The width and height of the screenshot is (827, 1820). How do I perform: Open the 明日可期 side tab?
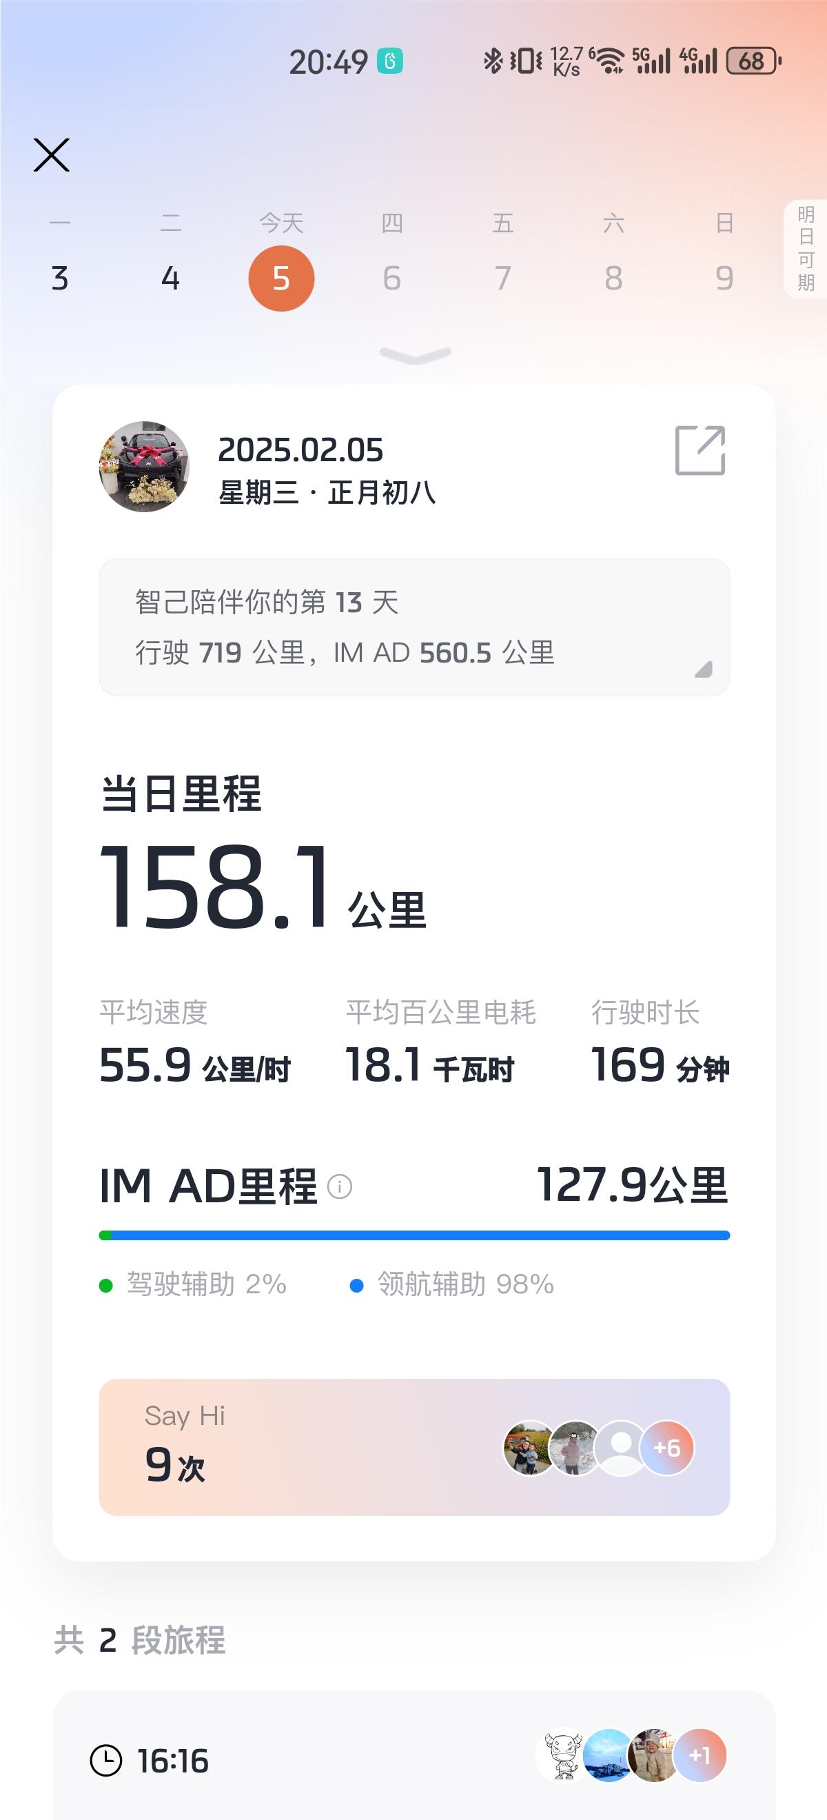(x=806, y=249)
